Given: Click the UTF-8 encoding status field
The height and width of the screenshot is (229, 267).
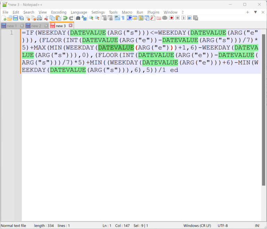Looking at the screenshot, I should tap(222, 226).
